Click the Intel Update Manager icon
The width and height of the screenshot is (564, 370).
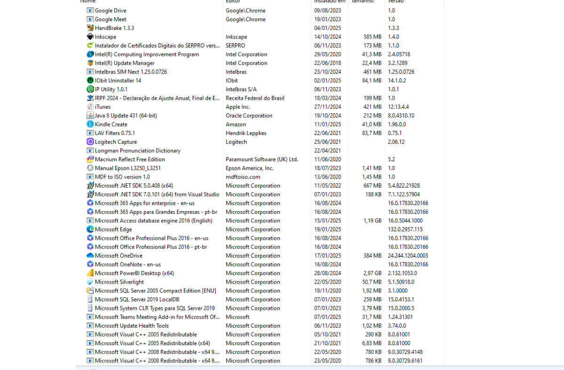90,63
